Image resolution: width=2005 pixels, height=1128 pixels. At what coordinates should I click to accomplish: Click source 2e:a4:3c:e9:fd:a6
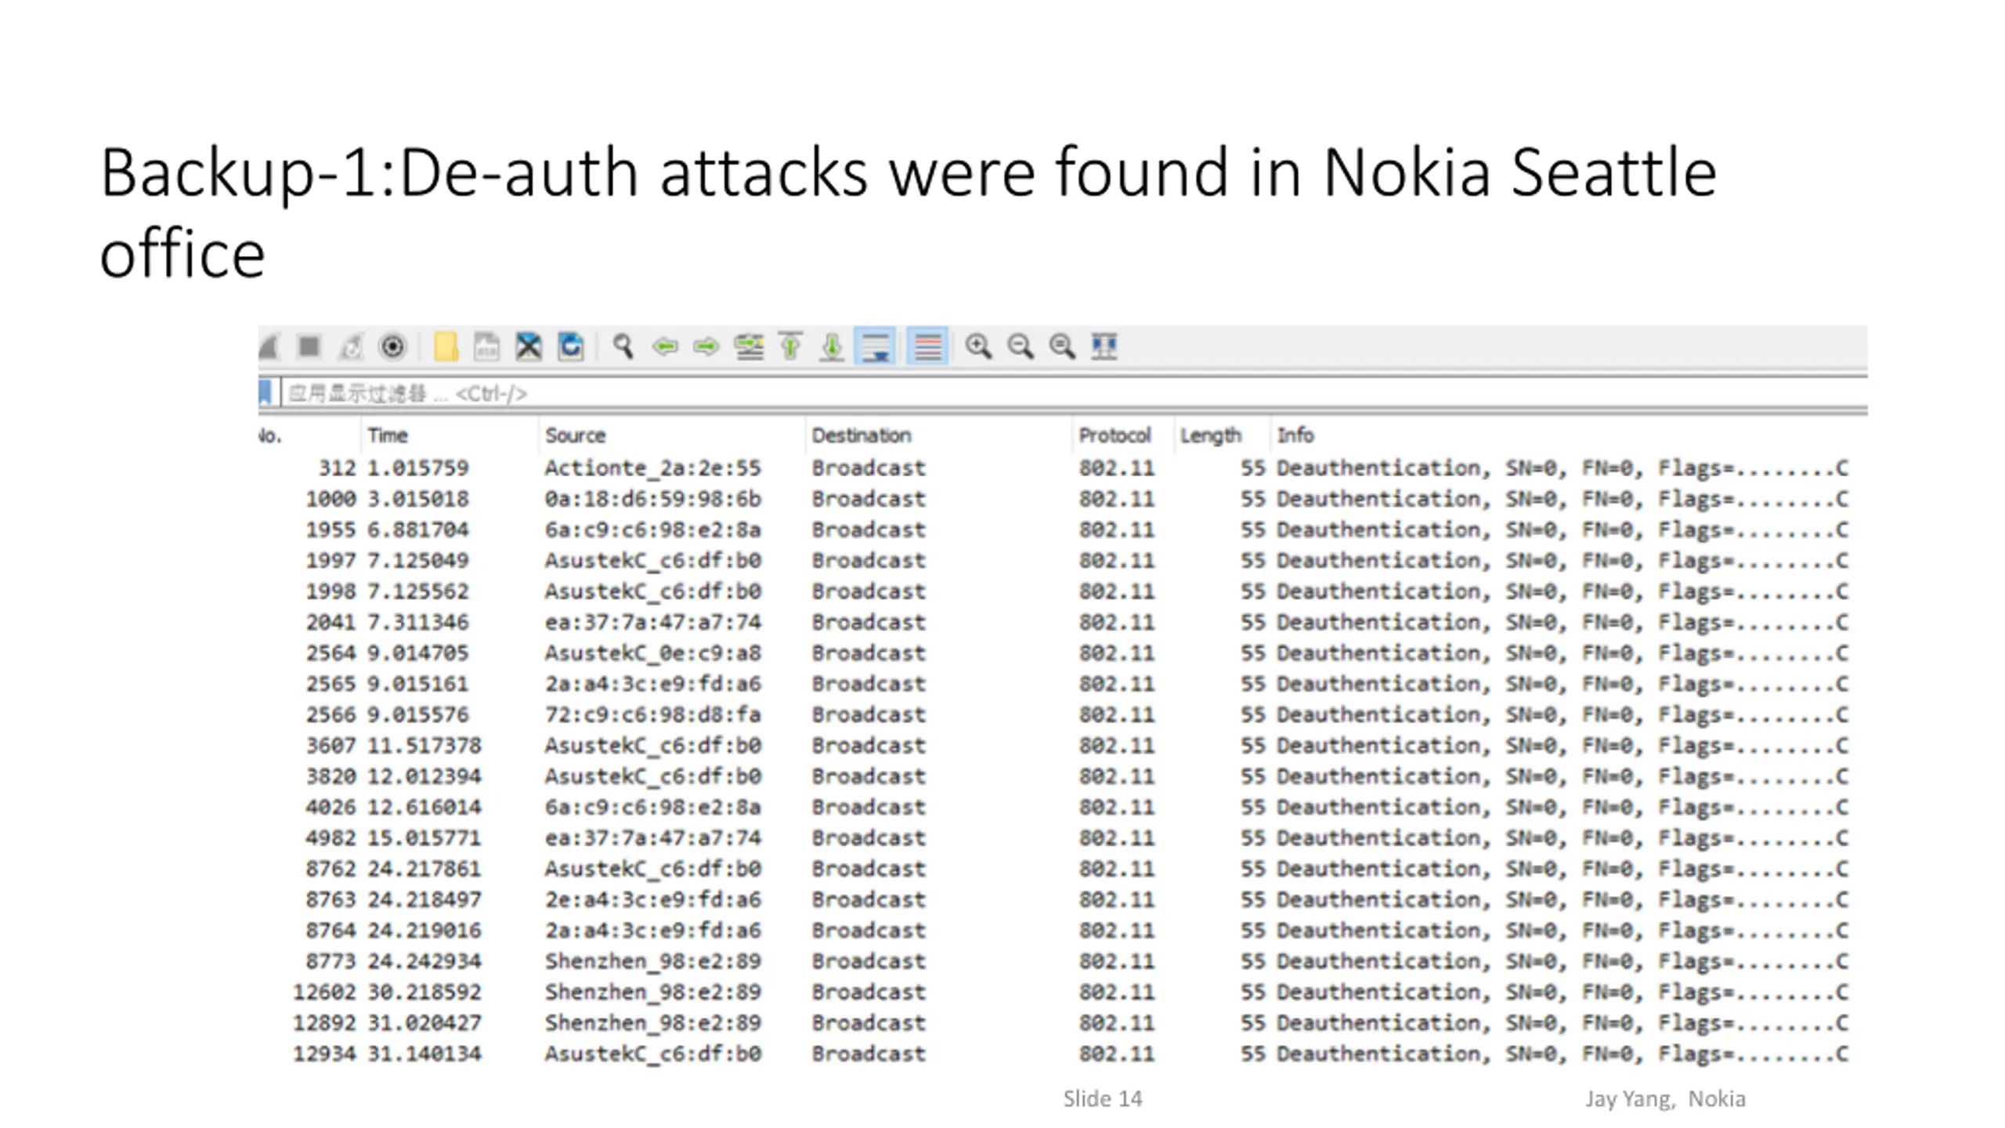tap(652, 900)
